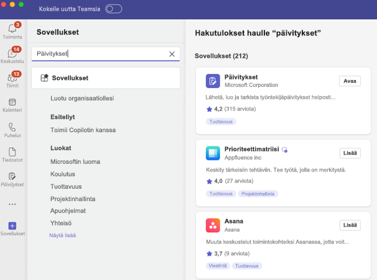Select Toimii Copilotin kanssa category
The width and height of the screenshot is (377, 280).
pos(83,130)
